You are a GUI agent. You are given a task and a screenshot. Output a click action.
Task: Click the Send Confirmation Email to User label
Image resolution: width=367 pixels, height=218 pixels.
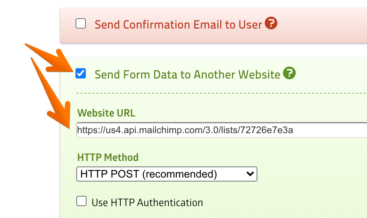[178, 25]
